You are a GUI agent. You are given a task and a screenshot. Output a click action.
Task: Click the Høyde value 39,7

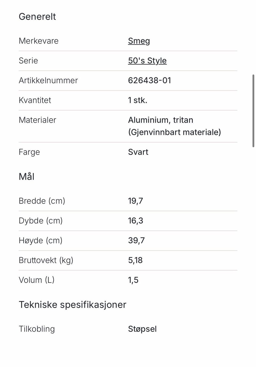136,240
